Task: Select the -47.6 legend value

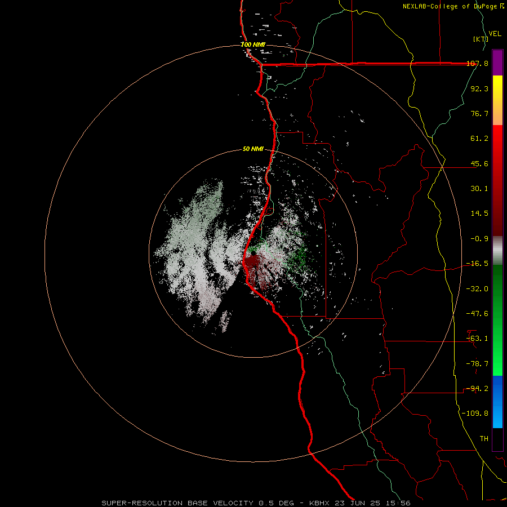Action: tap(477, 314)
